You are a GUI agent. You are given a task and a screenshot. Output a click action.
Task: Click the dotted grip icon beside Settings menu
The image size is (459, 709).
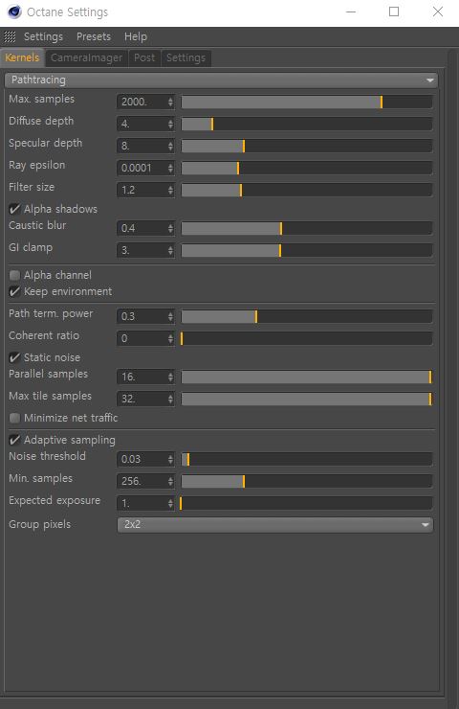coord(10,36)
